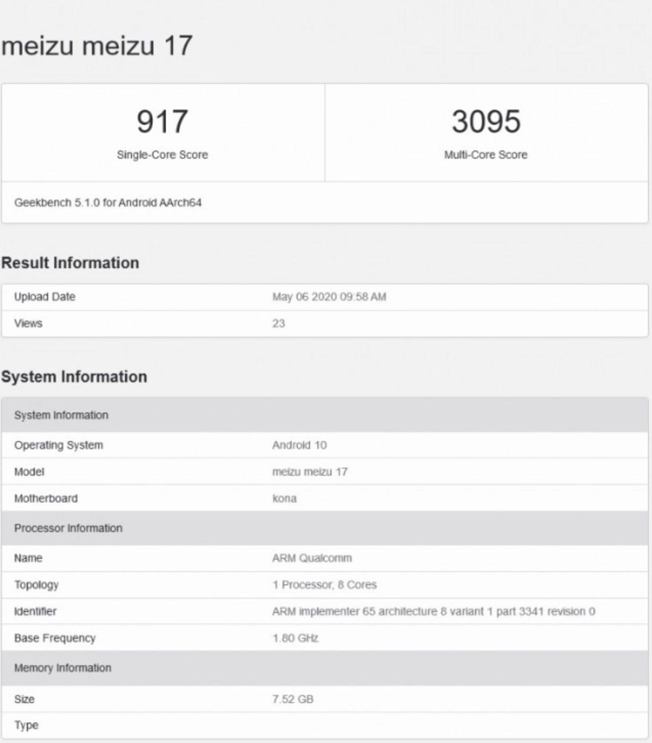The image size is (652, 743).
Task: Click the Multi-Core Score label
Action: pos(486,154)
